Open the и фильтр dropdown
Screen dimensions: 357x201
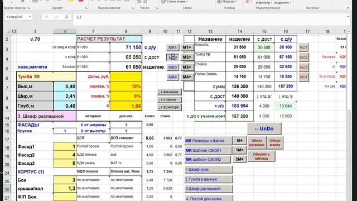pos(264,2)
